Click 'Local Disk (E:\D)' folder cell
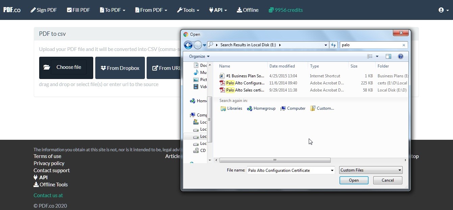453x210 pixels. (392, 90)
